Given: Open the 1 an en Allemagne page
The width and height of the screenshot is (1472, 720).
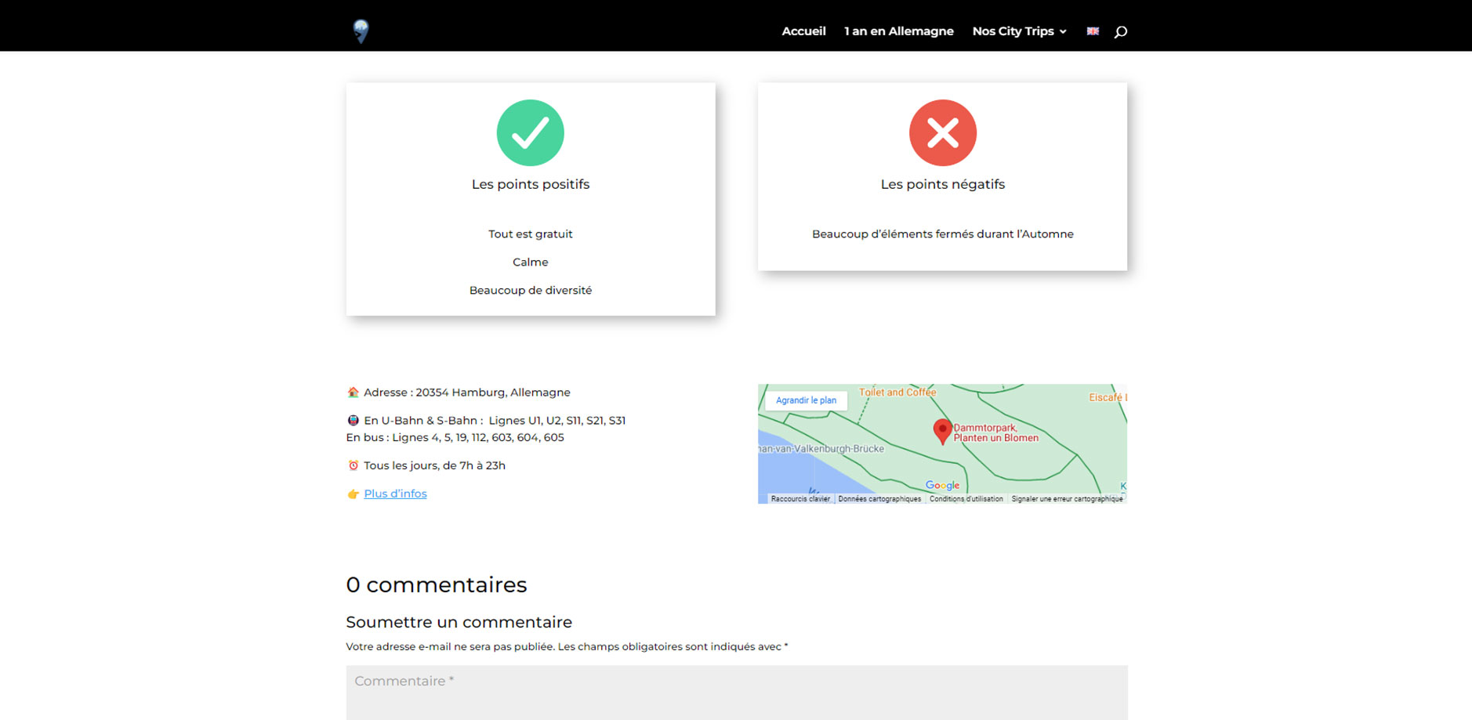Looking at the screenshot, I should coord(898,31).
